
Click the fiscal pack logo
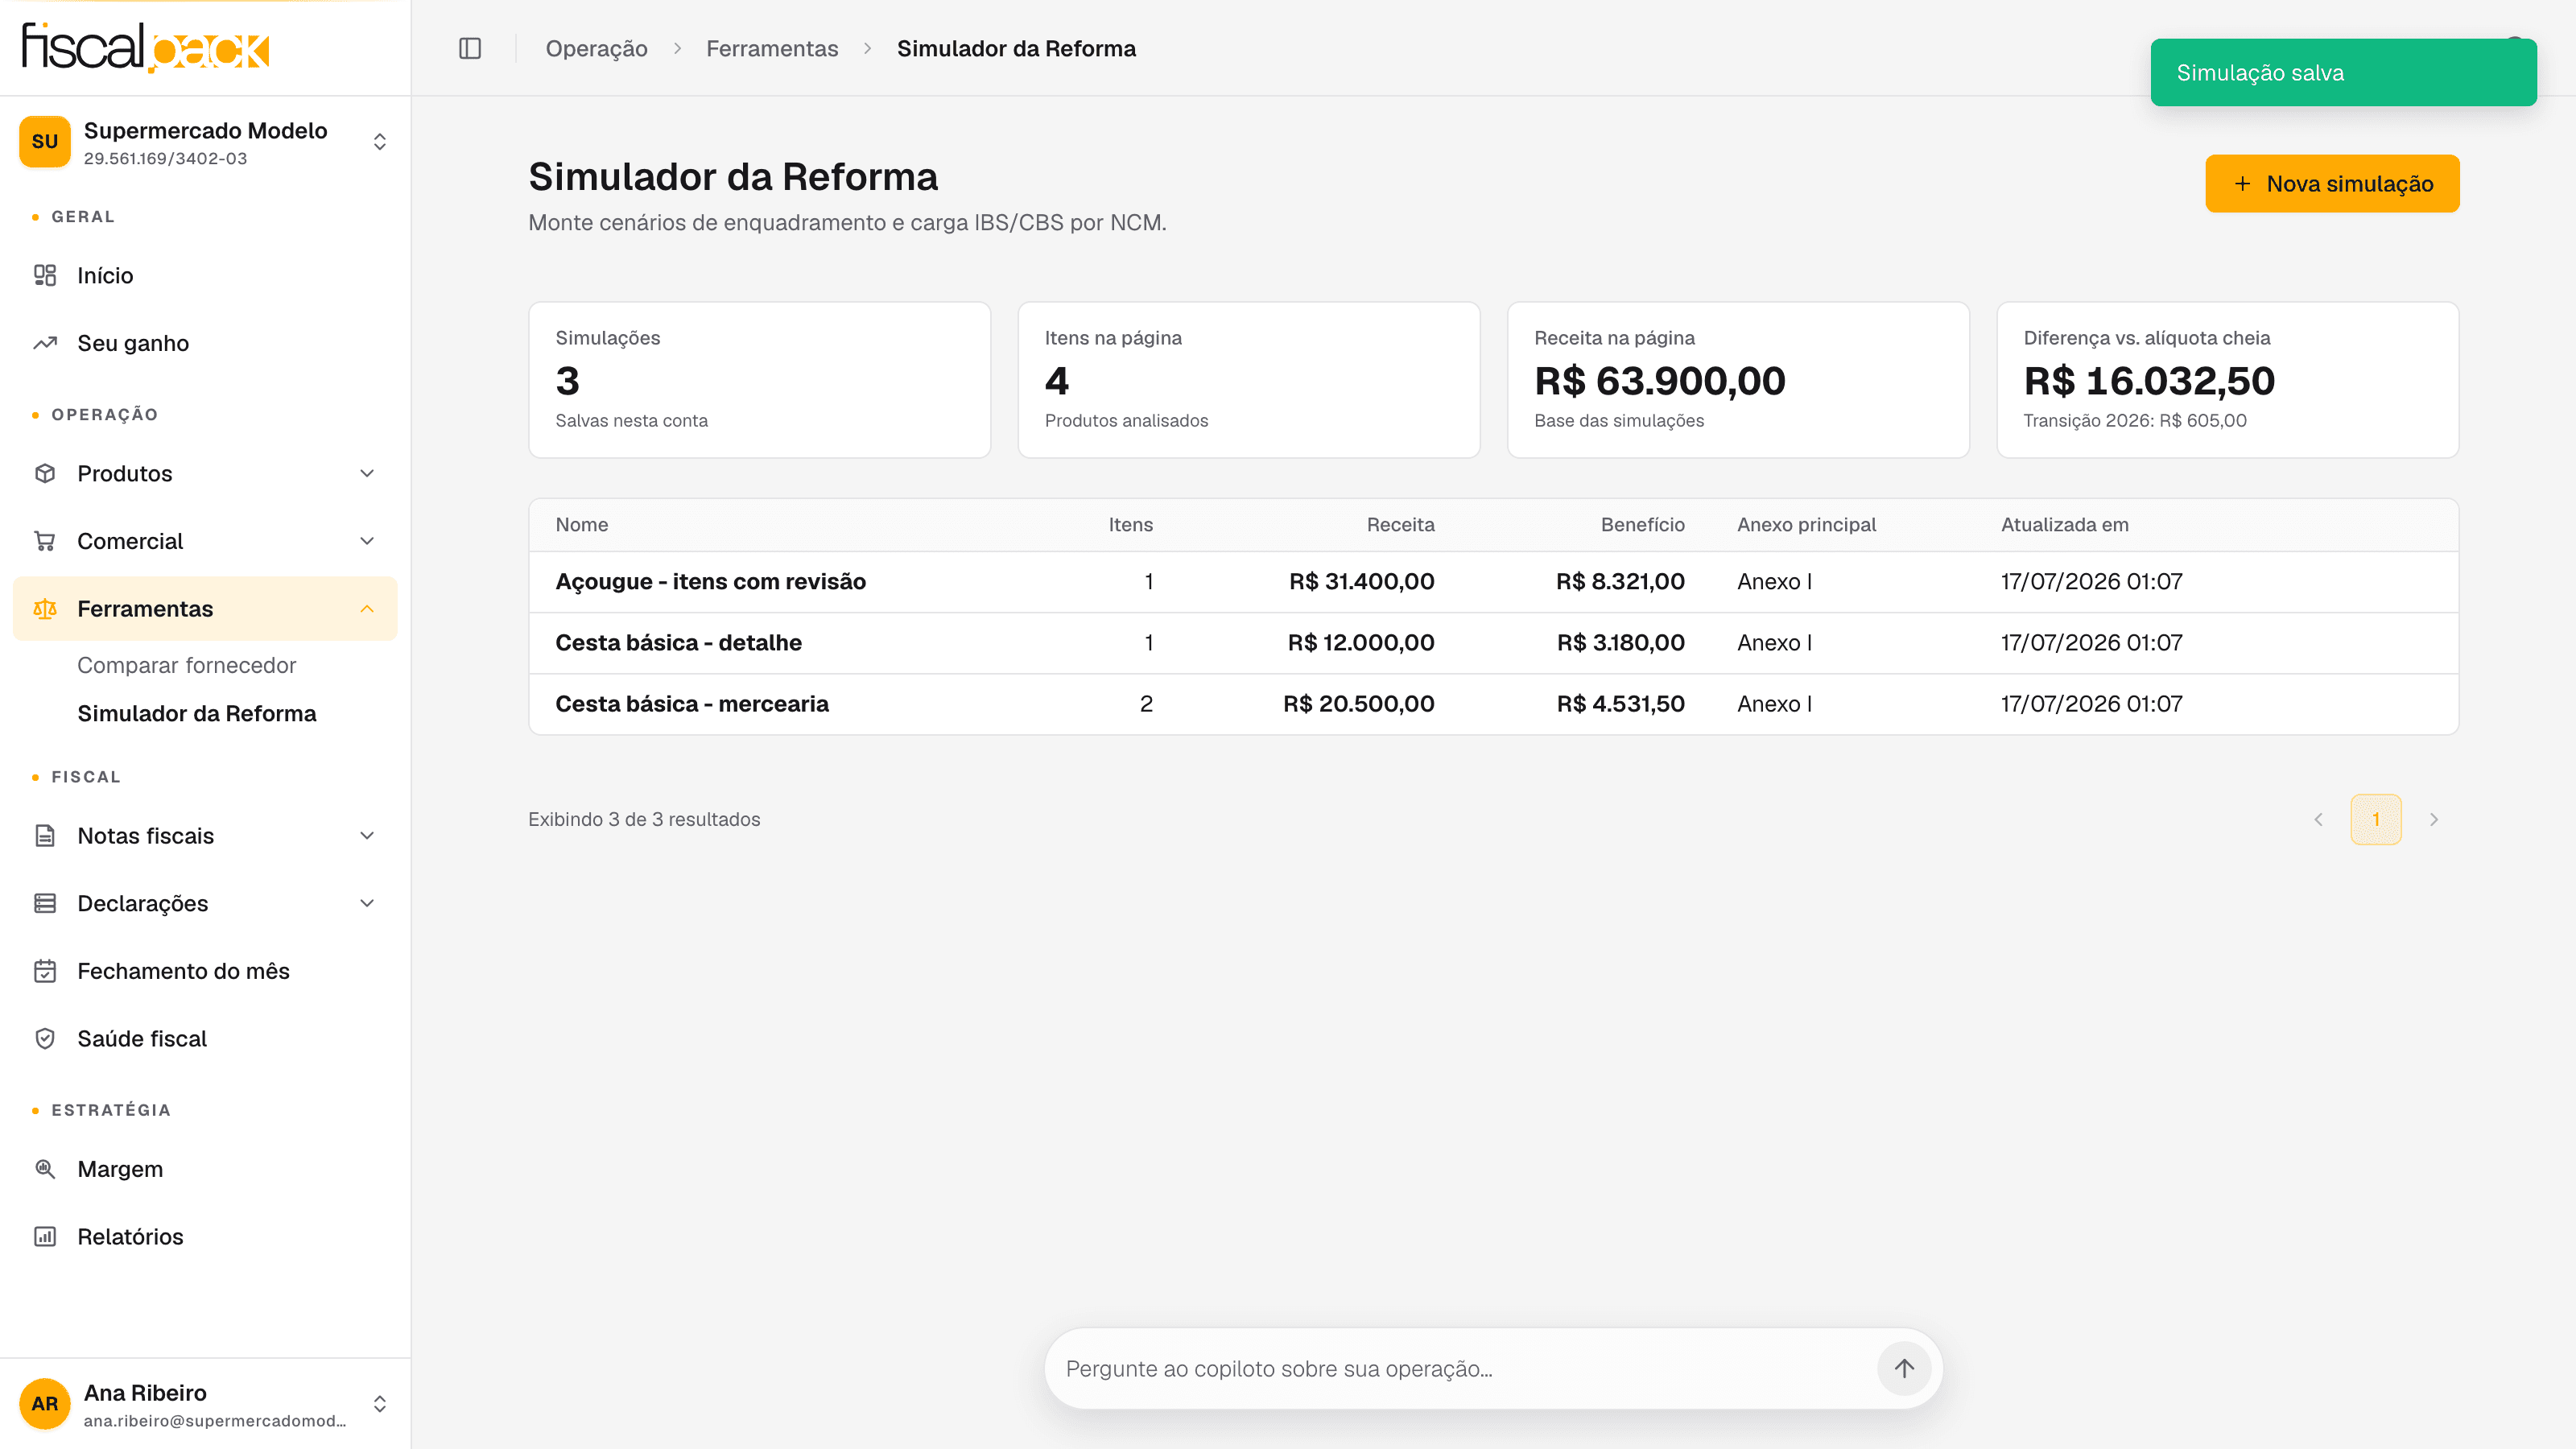click(x=146, y=47)
